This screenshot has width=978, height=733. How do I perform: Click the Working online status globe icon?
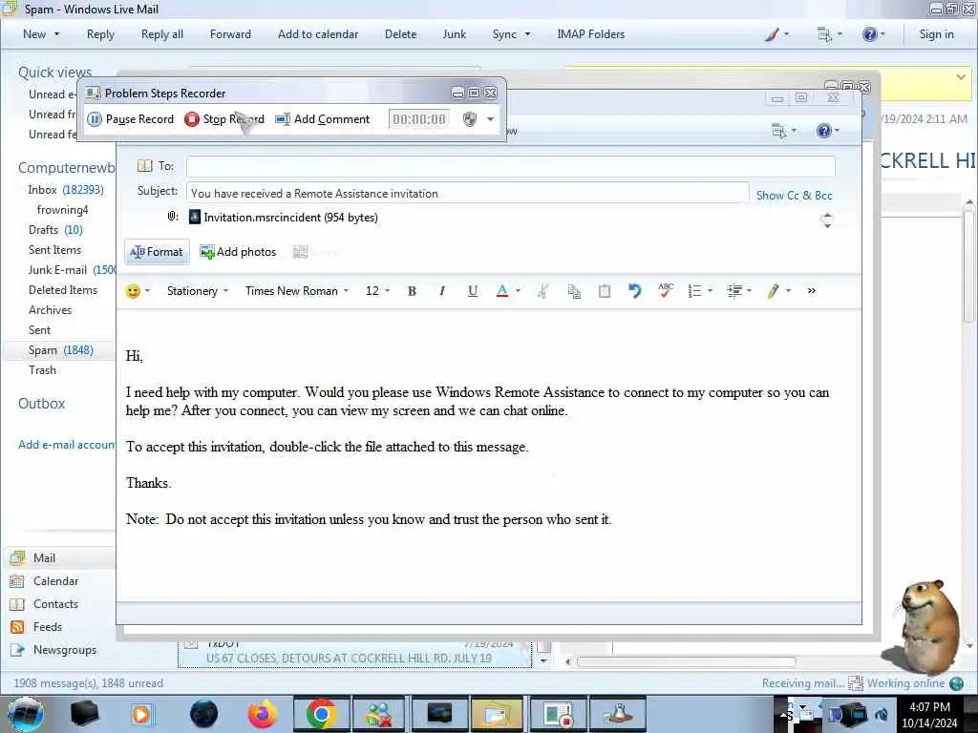click(x=956, y=683)
